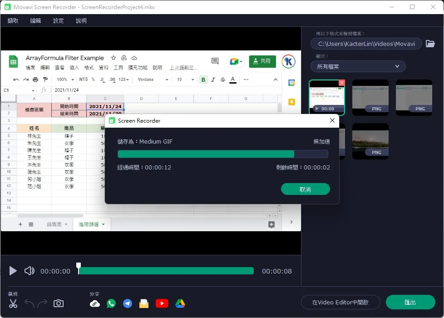
Task: Upload the recording to Google Drive
Action: [x=180, y=303]
